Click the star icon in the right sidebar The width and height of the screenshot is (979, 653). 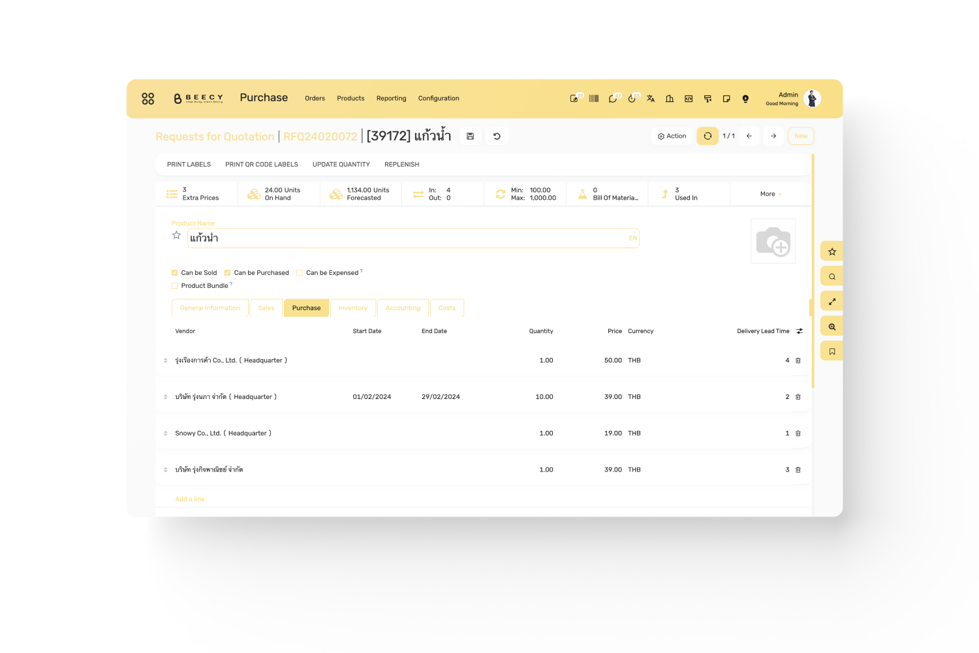(x=832, y=251)
